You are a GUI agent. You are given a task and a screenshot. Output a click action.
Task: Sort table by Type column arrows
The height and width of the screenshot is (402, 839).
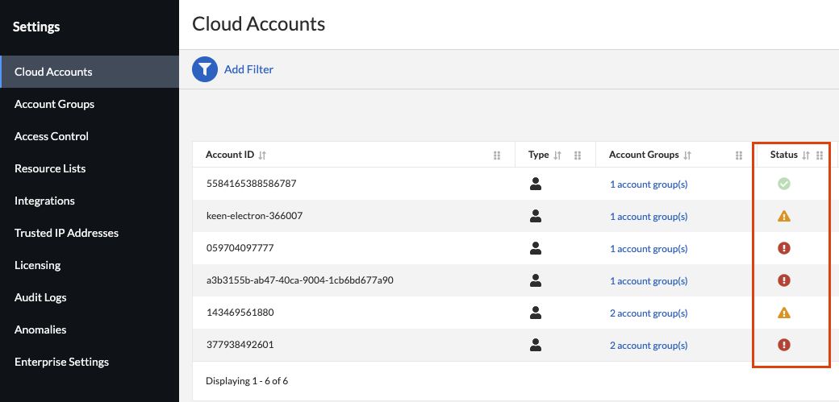click(557, 155)
